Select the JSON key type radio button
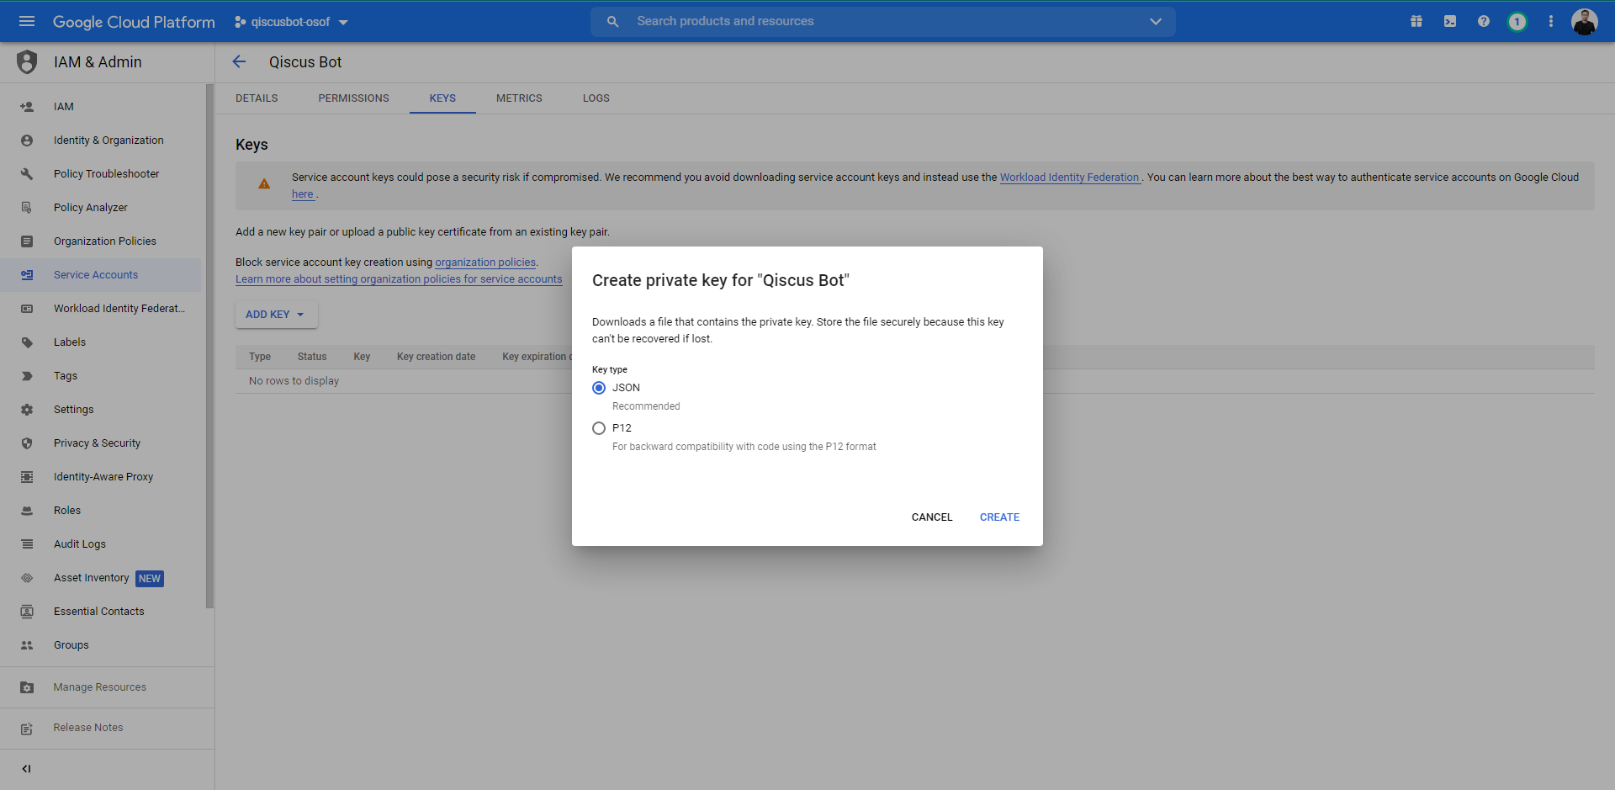 [599, 388]
